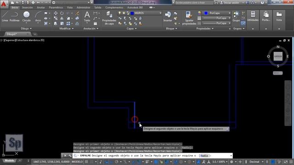Screen dimensions: 294x165
Task: Toggle clean screen in status bar
Action: click(286, 162)
